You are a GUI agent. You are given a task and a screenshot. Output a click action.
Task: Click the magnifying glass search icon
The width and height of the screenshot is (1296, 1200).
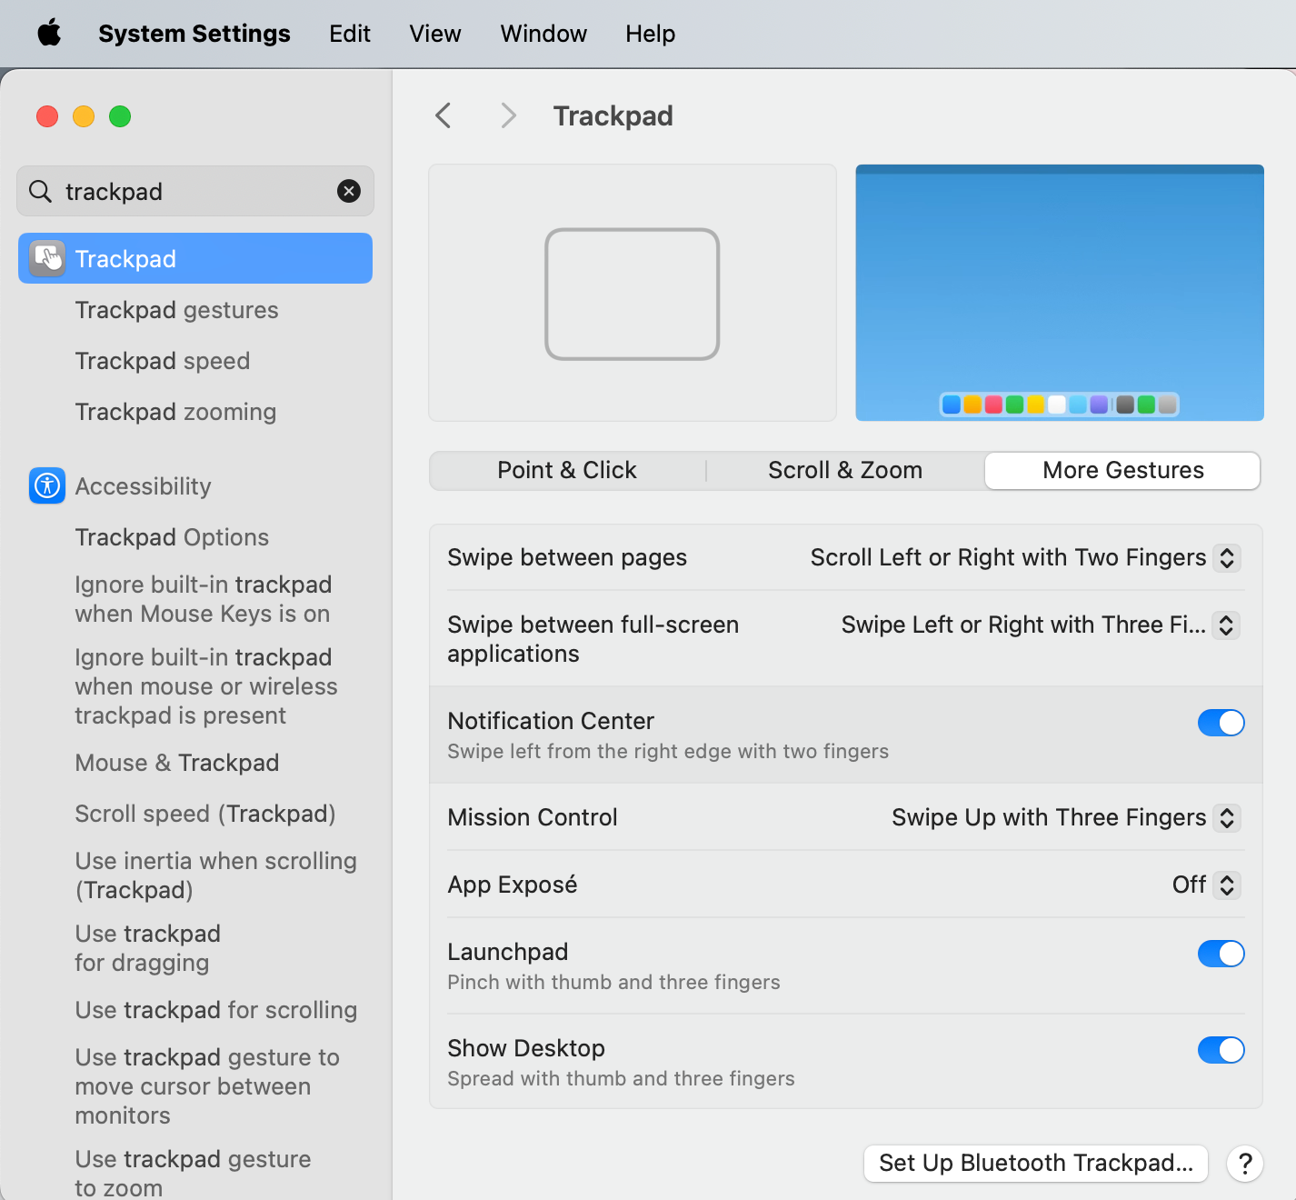[x=40, y=191]
